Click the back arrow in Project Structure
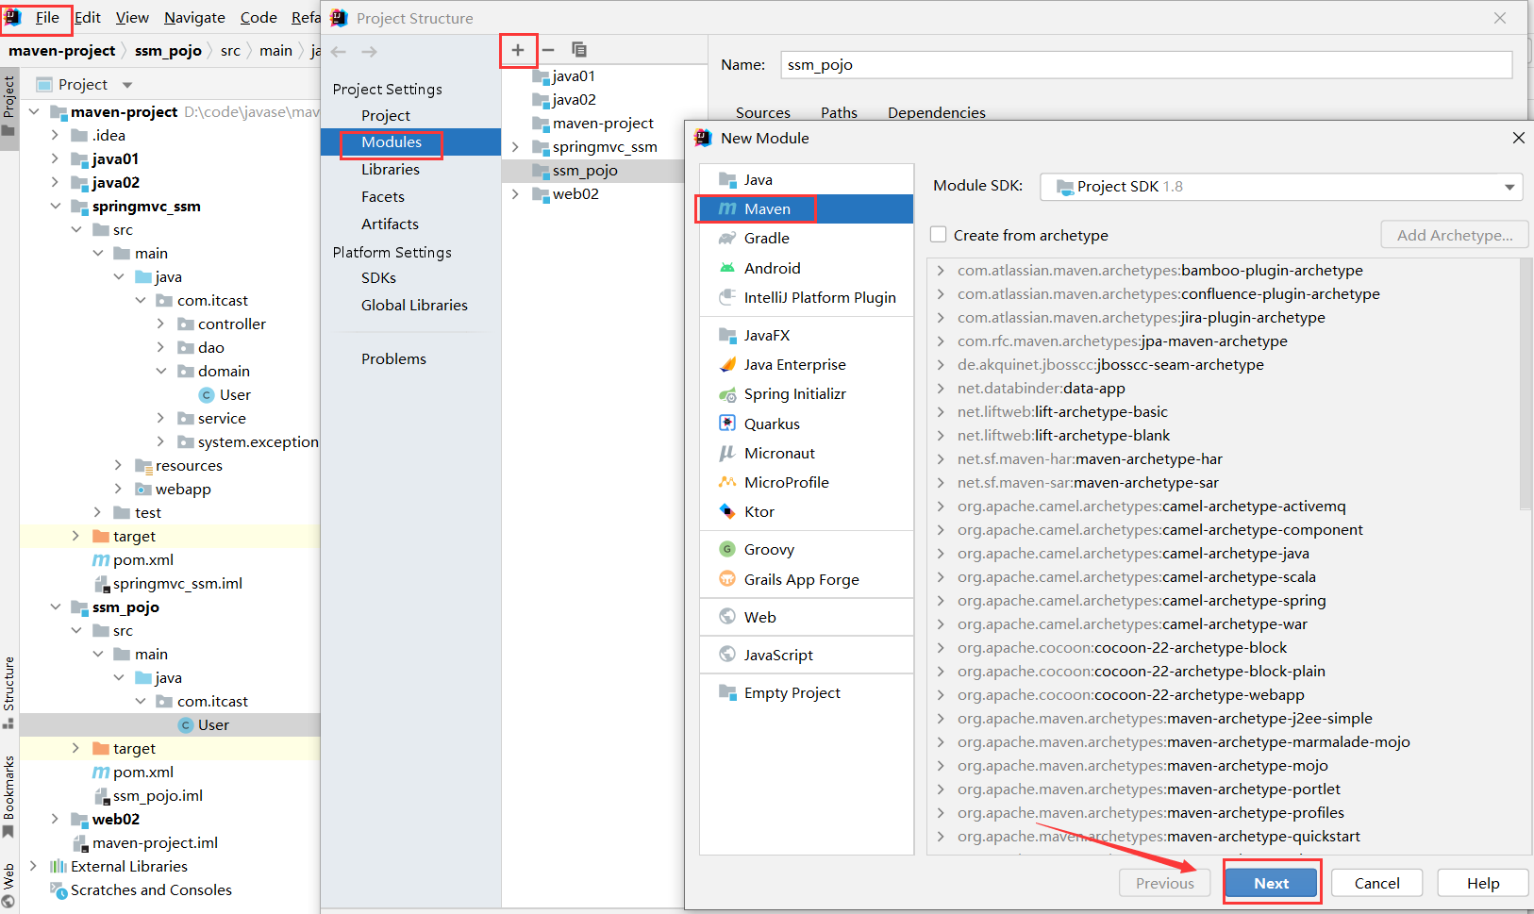Viewport: 1534px width, 914px height. pos(339,52)
